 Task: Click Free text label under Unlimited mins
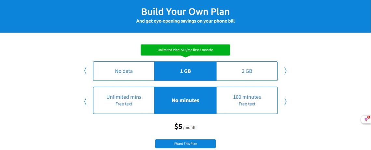(x=124, y=104)
